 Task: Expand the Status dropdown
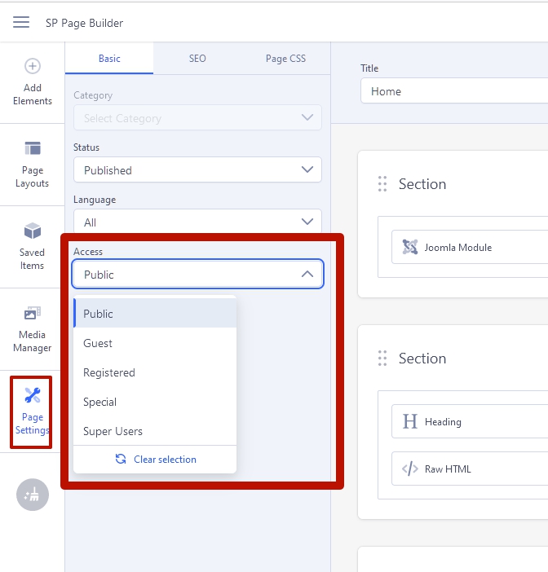pos(197,170)
